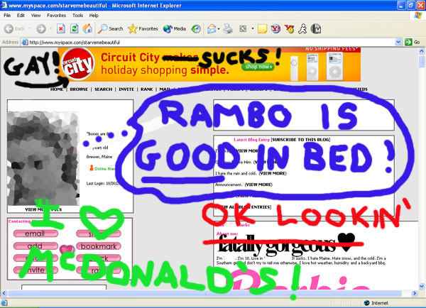Click the Back navigation arrow
This screenshot has height=308, width=426.
pos(9,28)
